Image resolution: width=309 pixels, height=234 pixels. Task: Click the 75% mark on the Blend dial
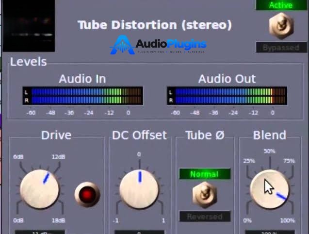[289, 161]
